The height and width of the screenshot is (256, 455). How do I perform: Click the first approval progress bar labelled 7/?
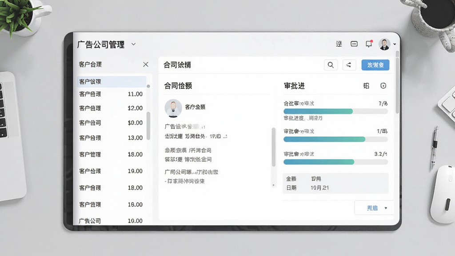point(335,111)
